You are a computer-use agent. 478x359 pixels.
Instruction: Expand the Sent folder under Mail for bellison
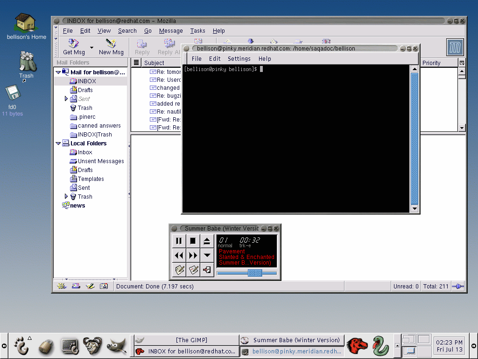[x=66, y=99]
